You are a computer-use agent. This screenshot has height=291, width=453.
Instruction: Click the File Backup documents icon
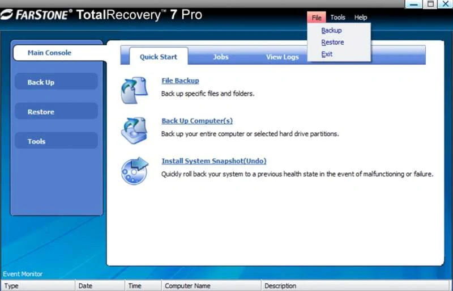(134, 90)
